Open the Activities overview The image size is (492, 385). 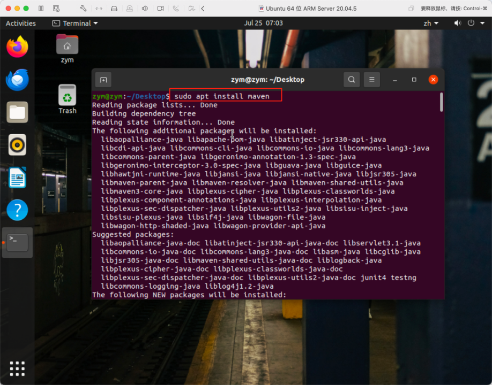point(20,23)
